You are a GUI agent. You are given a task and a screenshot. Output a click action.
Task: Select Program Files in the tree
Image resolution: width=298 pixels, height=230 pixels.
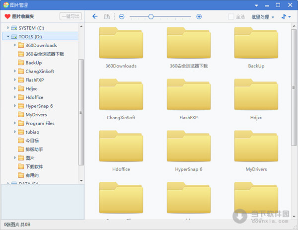(40, 123)
